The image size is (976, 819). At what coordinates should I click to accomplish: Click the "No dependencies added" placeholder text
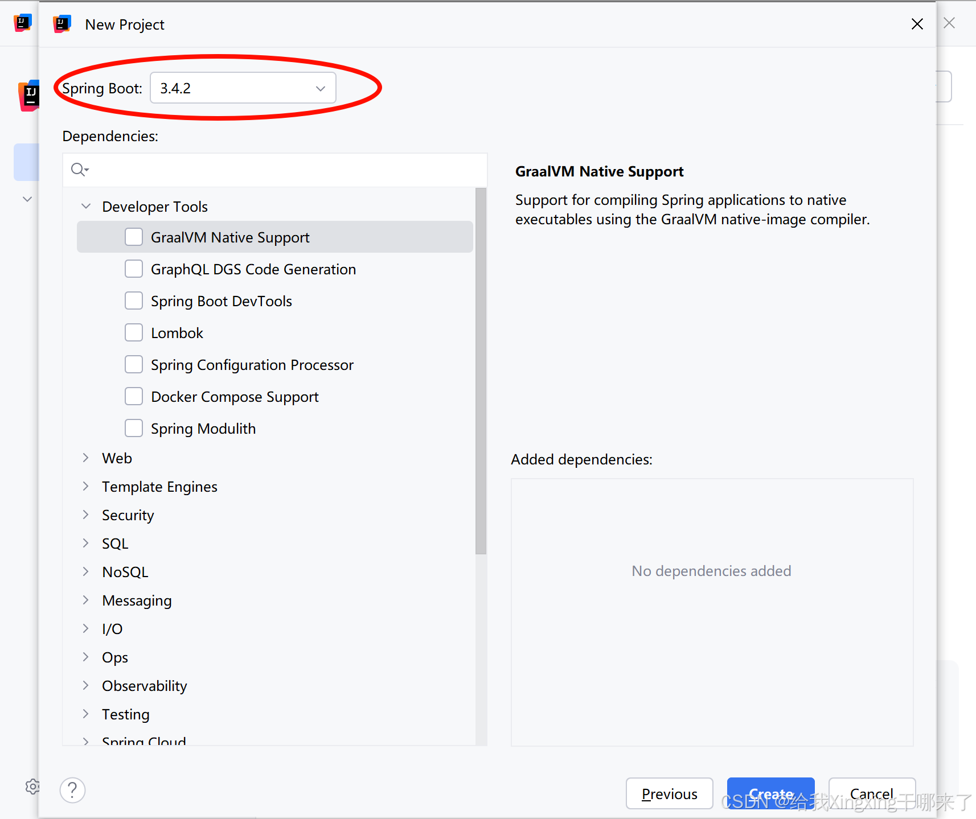click(711, 571)
